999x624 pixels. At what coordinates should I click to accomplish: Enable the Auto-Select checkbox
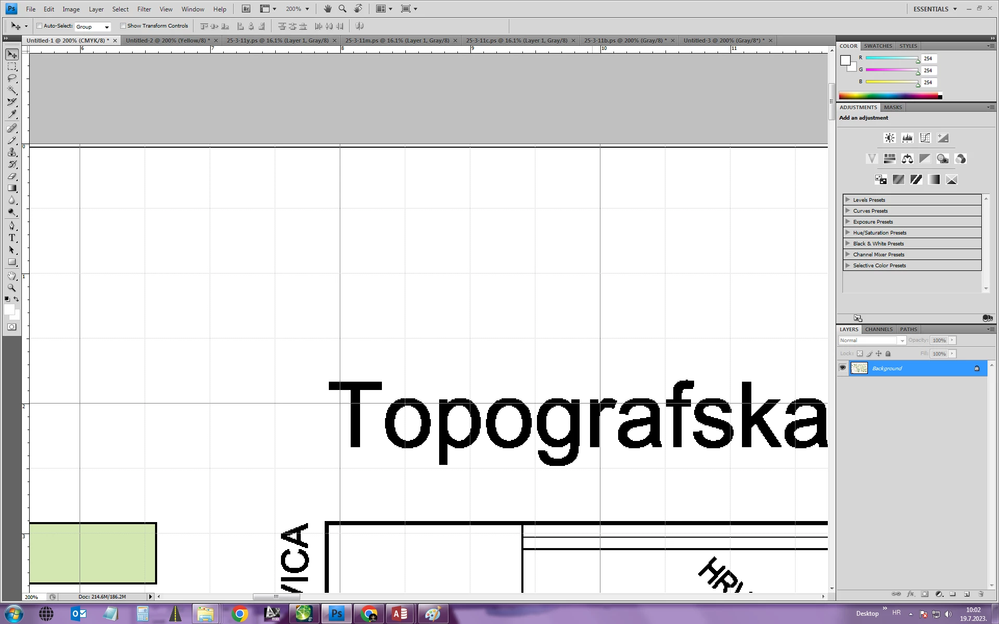point(40,26)
